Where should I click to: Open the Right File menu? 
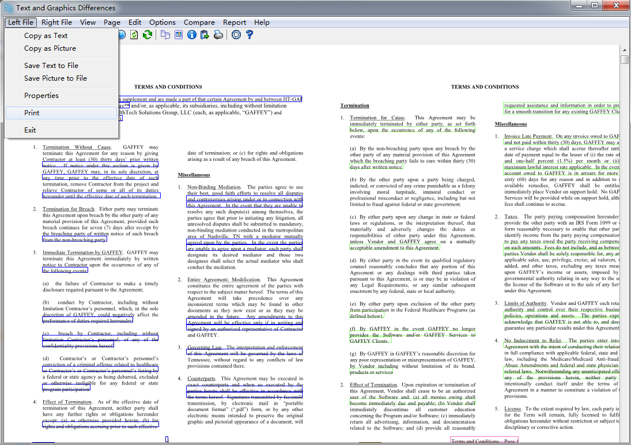(56, 22)
